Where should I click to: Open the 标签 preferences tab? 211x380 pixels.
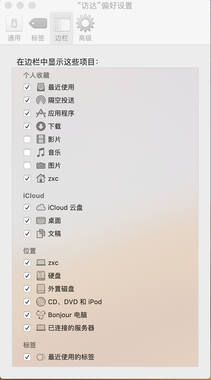38,28
